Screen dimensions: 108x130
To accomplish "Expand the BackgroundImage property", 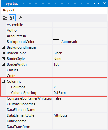I will (4, 47).
